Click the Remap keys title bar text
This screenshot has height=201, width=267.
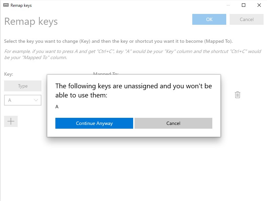tap(21, 5)
